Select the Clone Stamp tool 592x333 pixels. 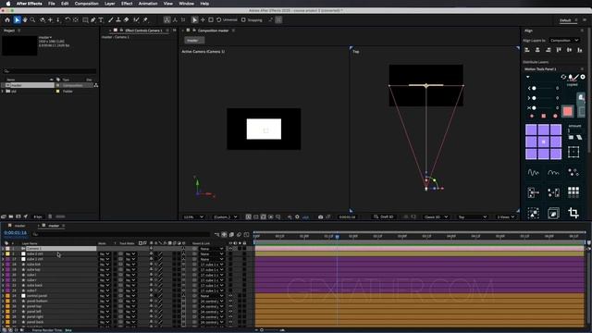(118, 20)
